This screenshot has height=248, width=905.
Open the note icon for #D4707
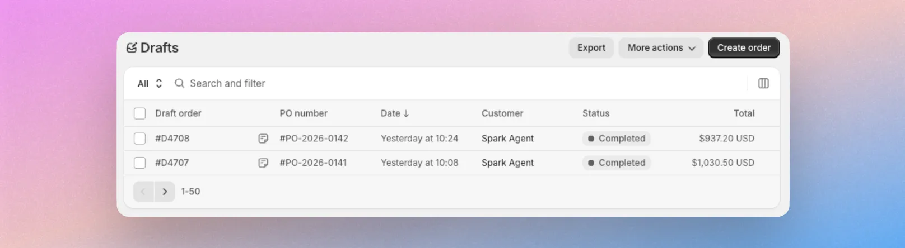(263, 163)
